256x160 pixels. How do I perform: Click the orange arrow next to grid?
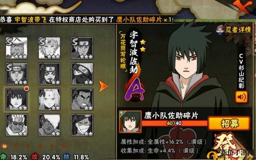click(x=103, y=86)
